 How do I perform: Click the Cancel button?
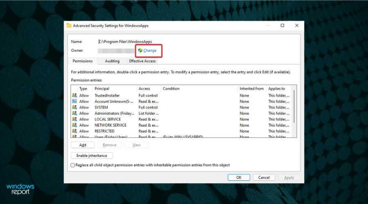point(264,177)
